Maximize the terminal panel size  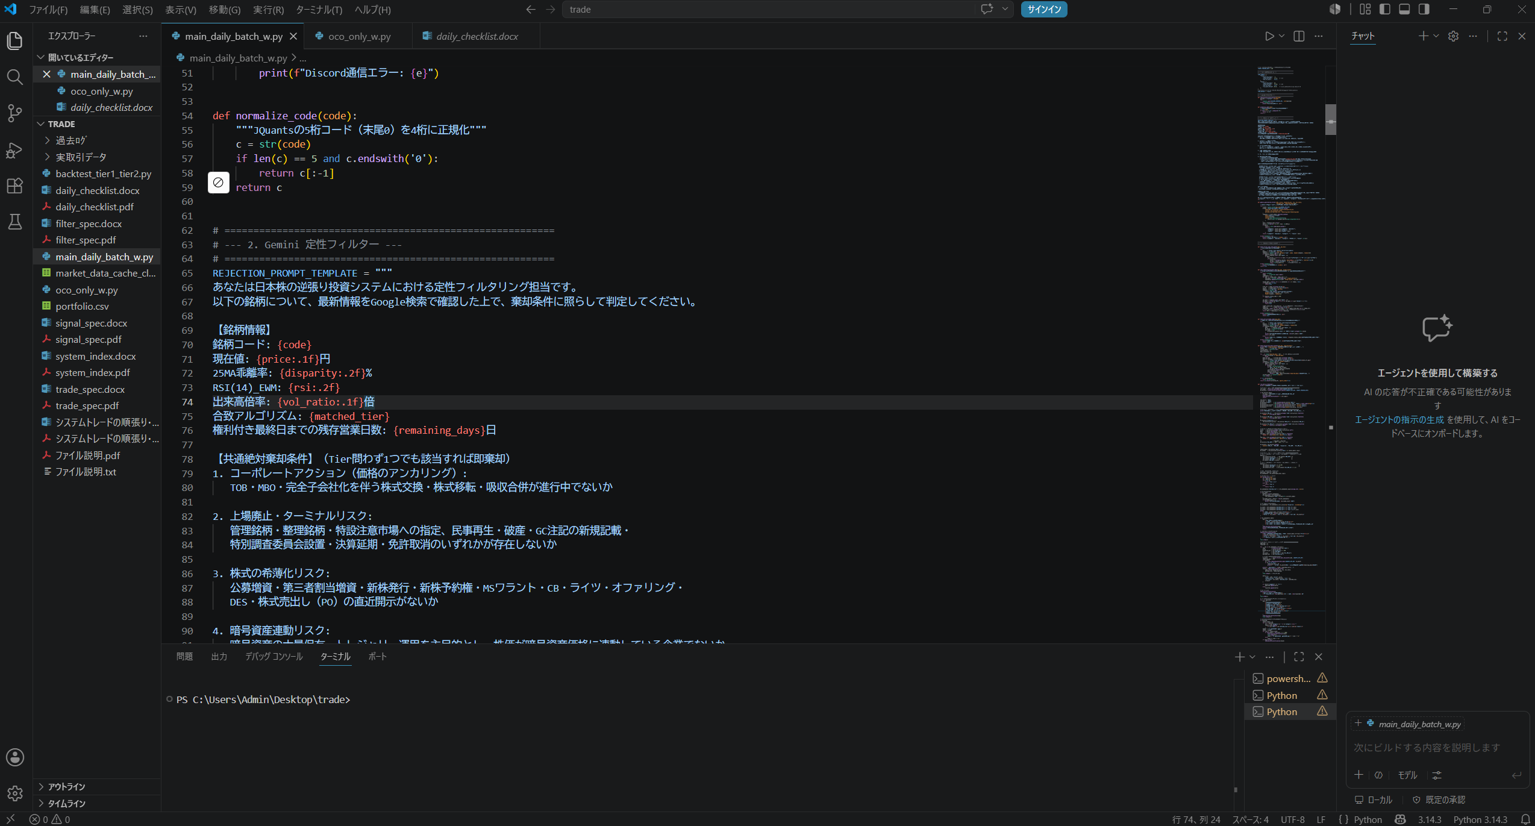pos(1299,657)
